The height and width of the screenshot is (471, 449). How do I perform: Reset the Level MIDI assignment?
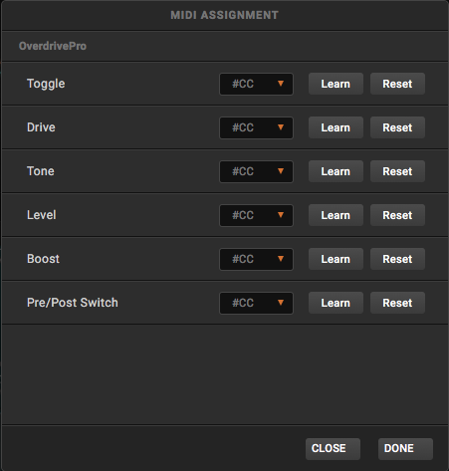397,215
